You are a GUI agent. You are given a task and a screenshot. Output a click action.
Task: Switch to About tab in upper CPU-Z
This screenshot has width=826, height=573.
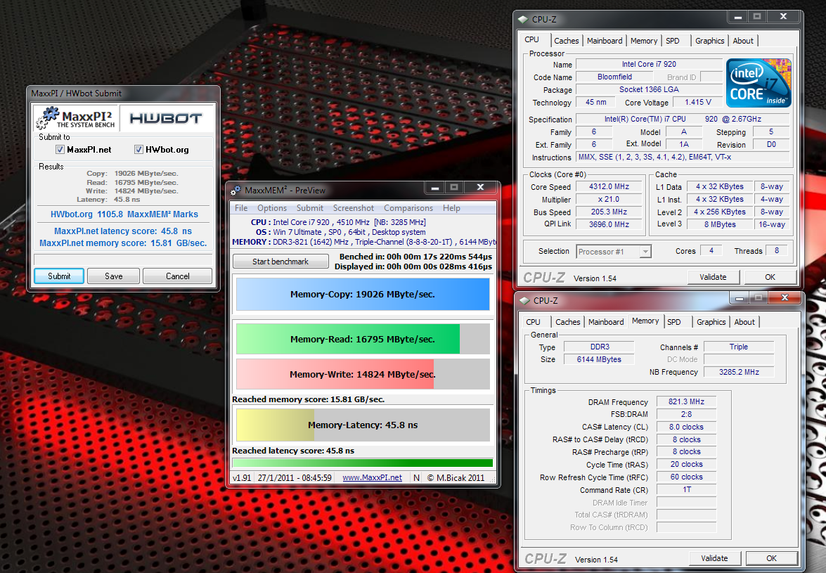743,41
